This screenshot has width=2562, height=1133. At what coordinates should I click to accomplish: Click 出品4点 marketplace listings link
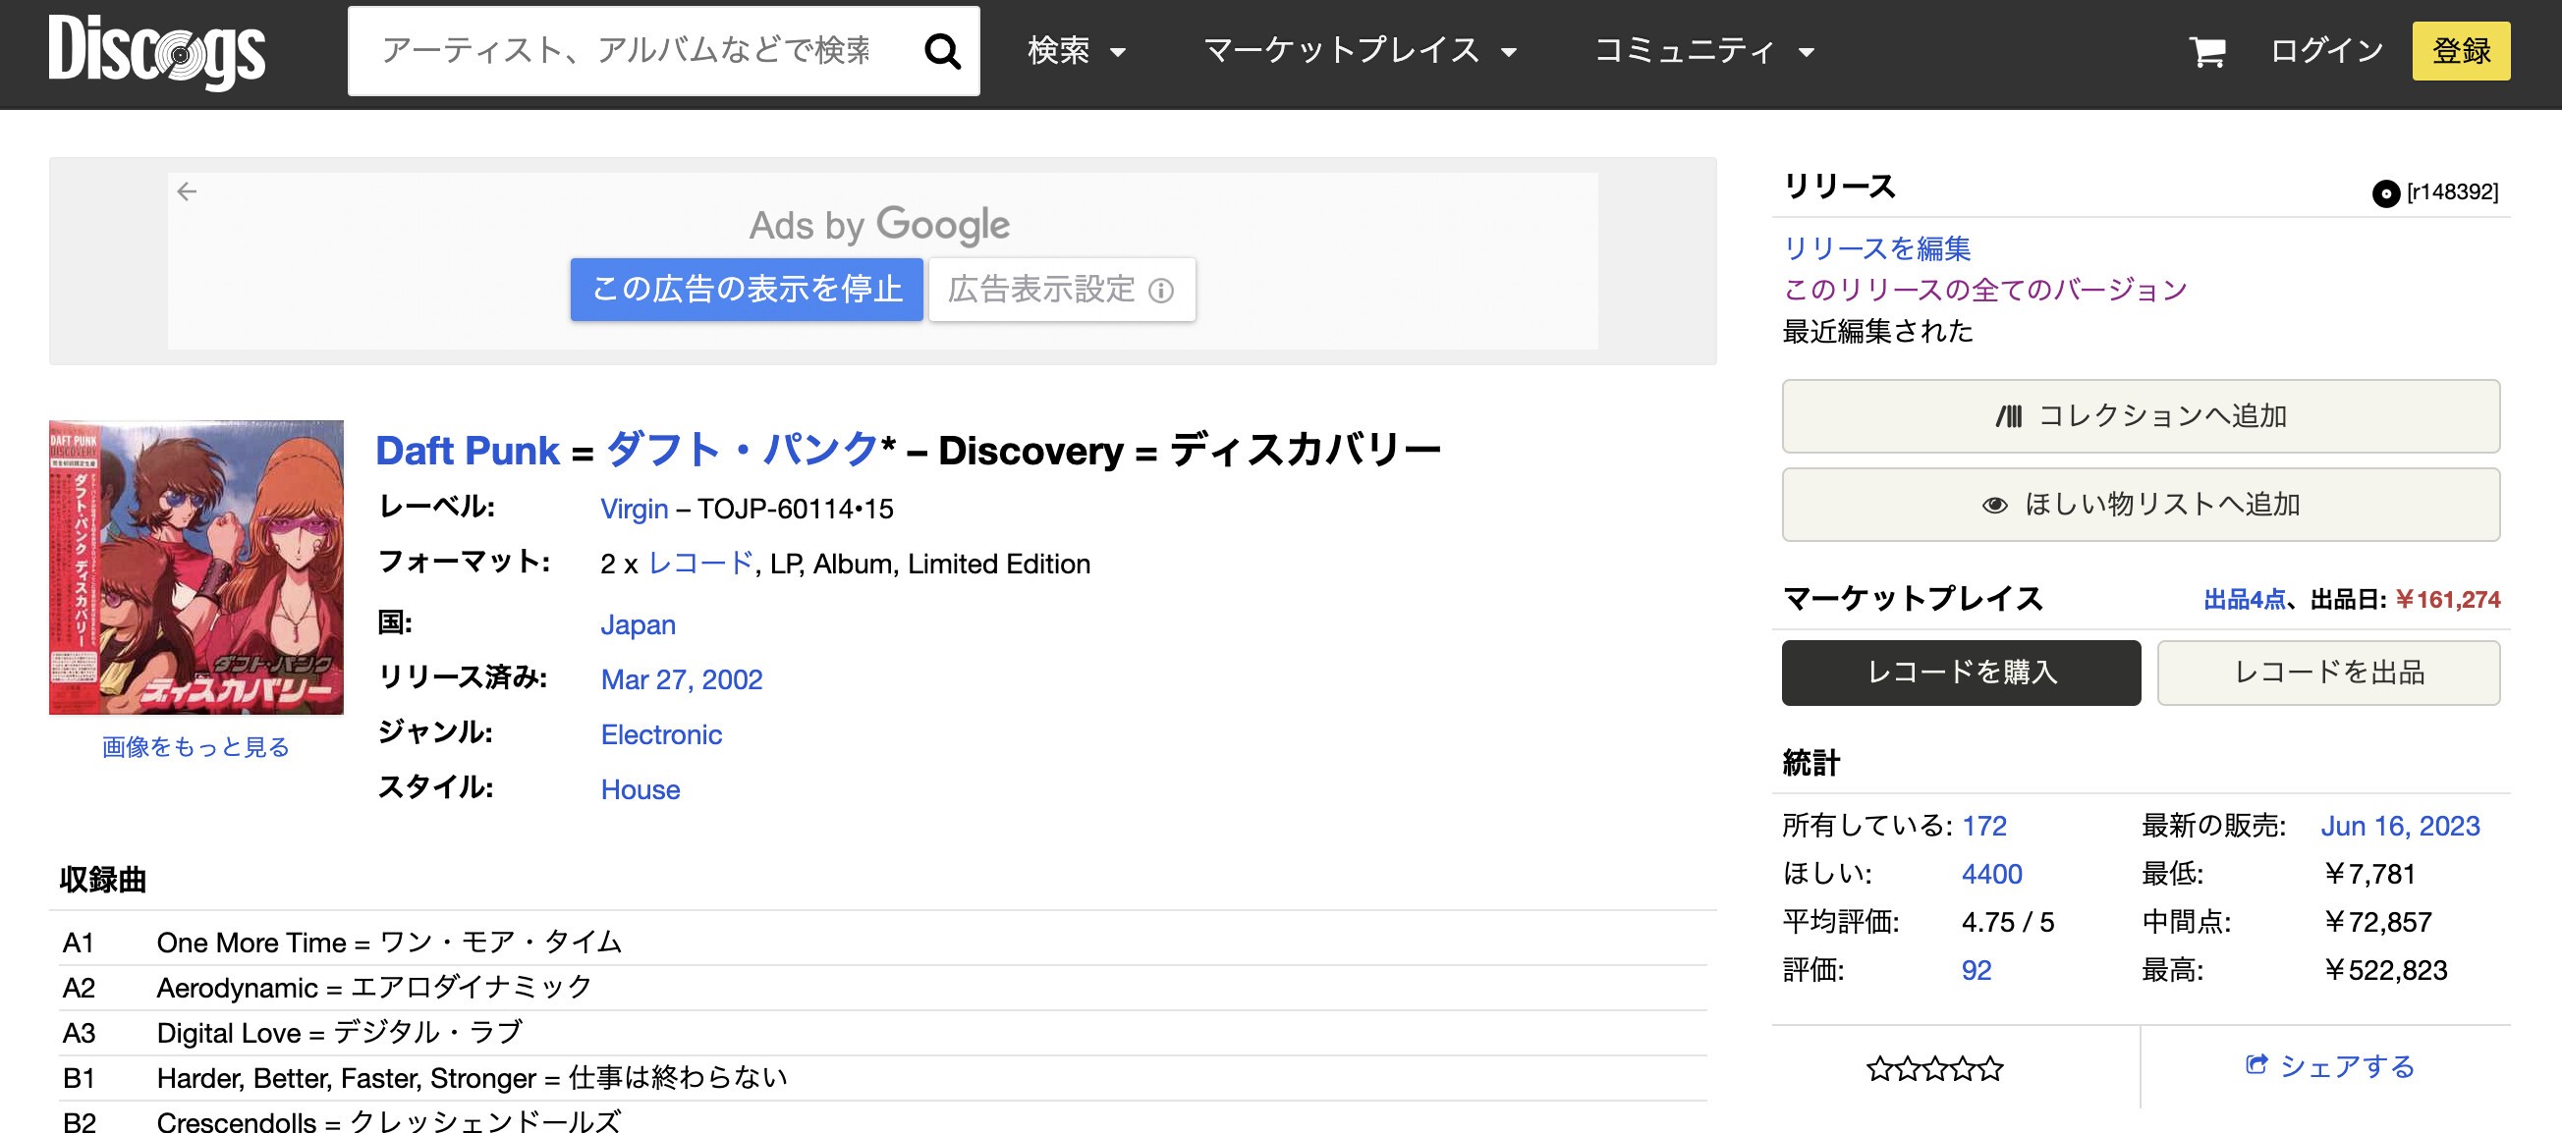pyautogui.click(x=2244, y=599)
